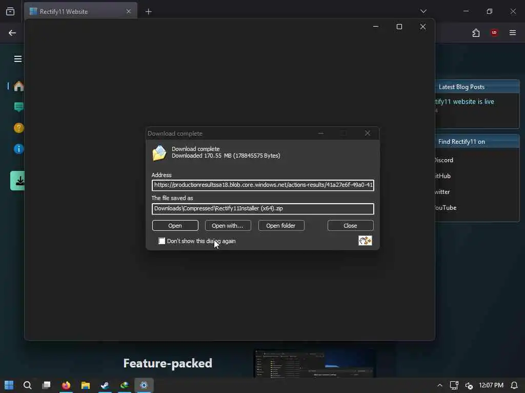Open the Rectify11 website is live post
The height and width of the screenshot is (393, 525).
[x=465, y=102]
